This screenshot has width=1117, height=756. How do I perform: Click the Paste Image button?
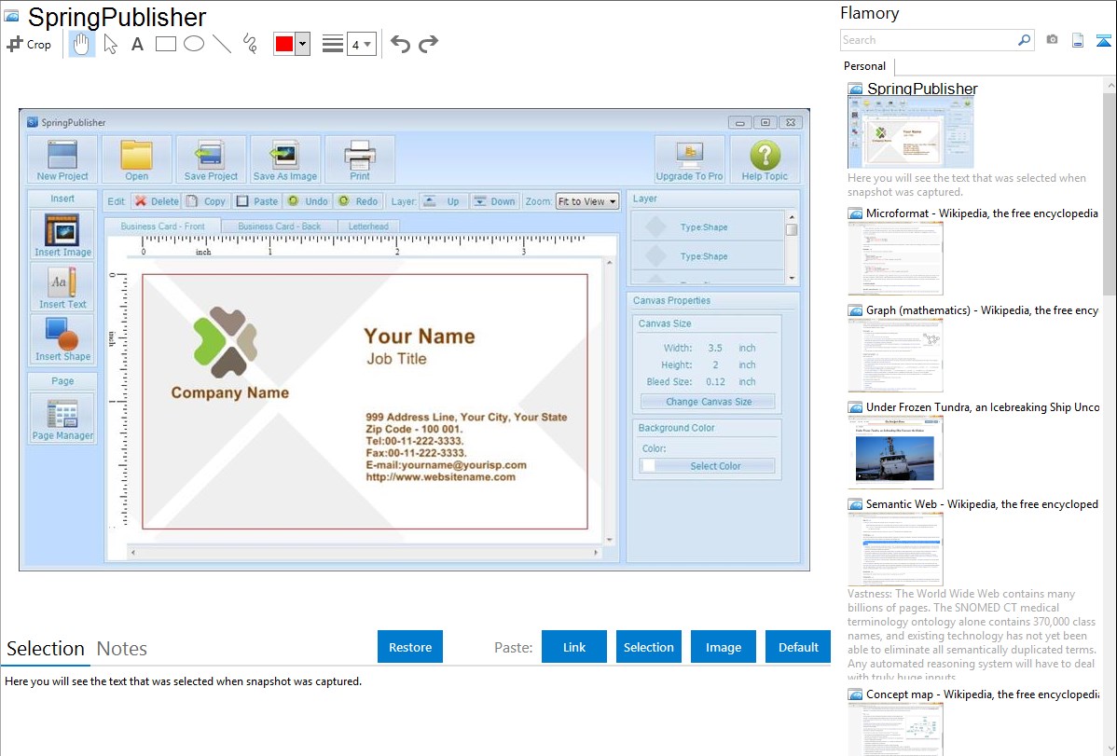click(724, 647)
